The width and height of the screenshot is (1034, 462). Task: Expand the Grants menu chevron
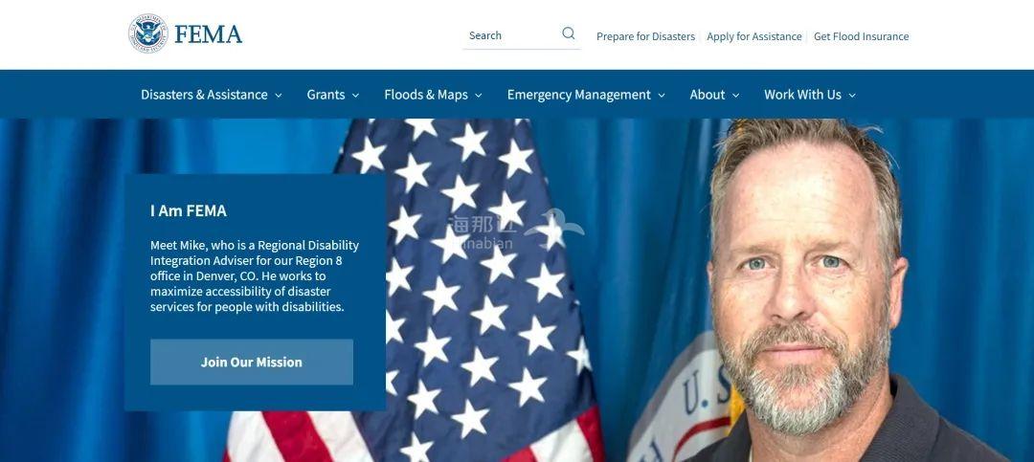tap(355, 96)
